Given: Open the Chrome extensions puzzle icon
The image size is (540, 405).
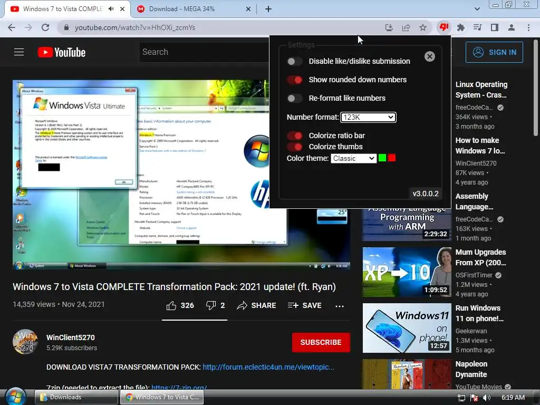Looking at the screenshot, I should [x=461, y=27].
